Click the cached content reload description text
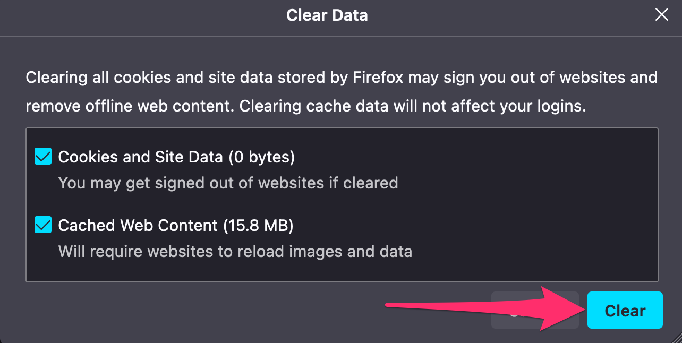Image resolution: width=682 pixels, height=343 pixels. (235, 251)
